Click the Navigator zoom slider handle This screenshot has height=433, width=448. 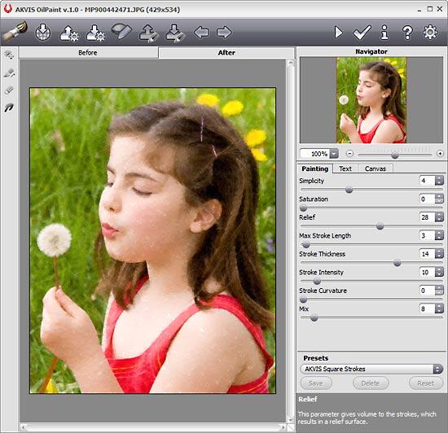point(395,155)
